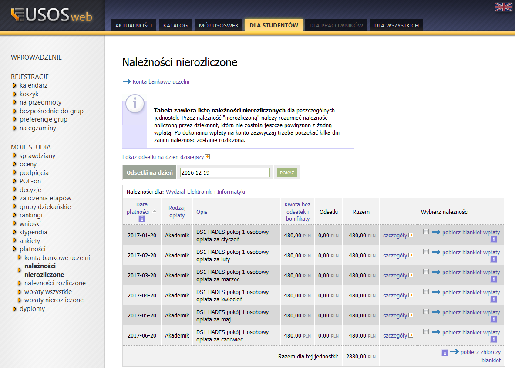Open WPROWADZENIE in the sidebar
Screen dimensions: 515x368
click(x=36, y=57)
